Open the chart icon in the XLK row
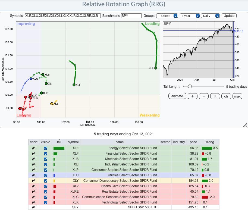The width and height of the screenshot is (248, 210). point(34,202)
